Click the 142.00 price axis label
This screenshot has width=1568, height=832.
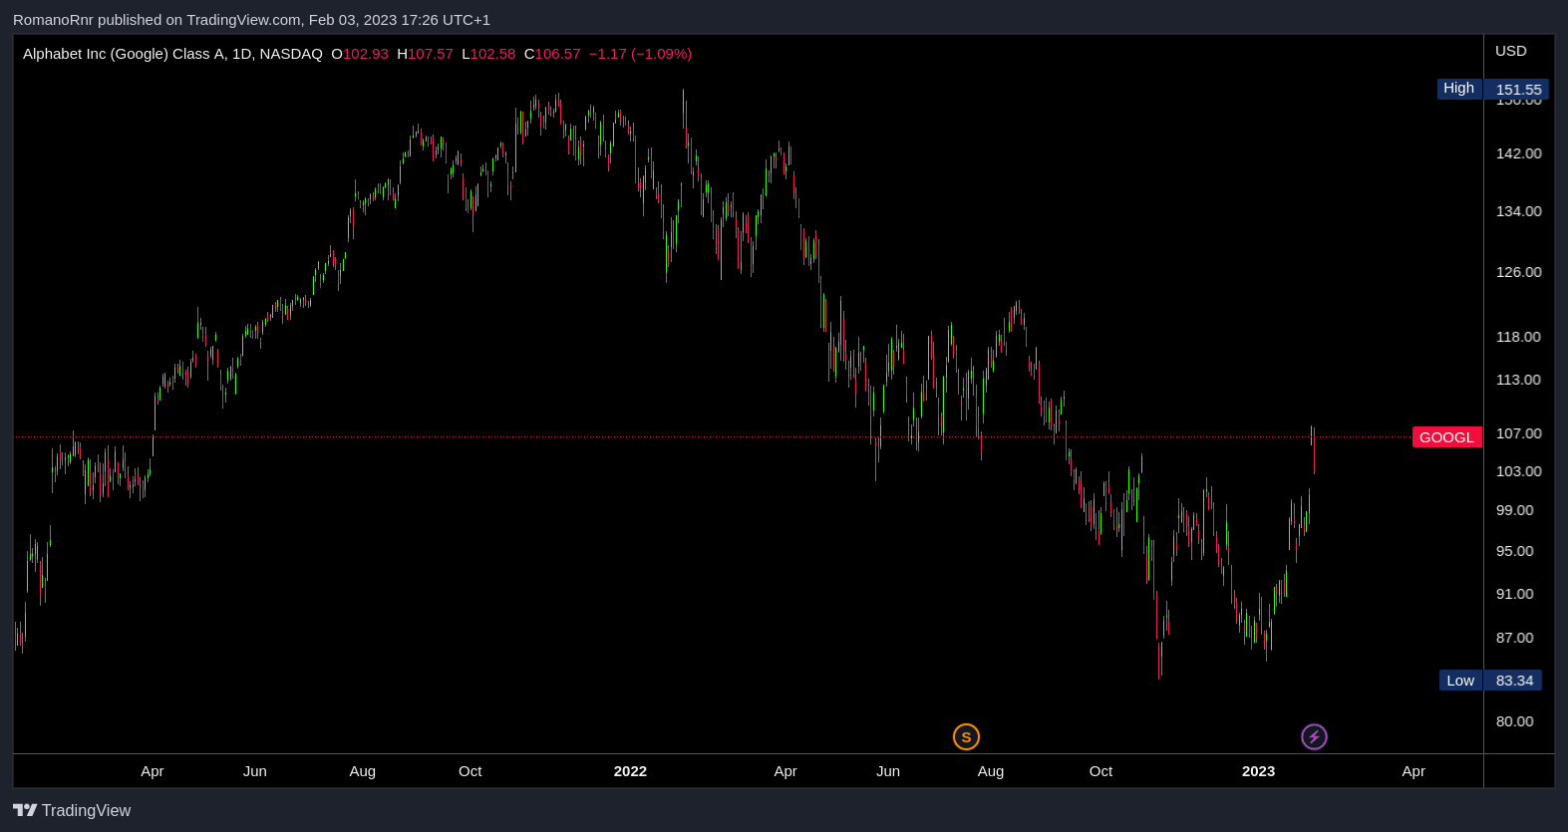coord(1518,153)
